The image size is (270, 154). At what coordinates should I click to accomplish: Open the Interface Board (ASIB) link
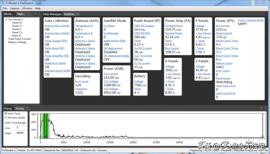pos(57,71)
